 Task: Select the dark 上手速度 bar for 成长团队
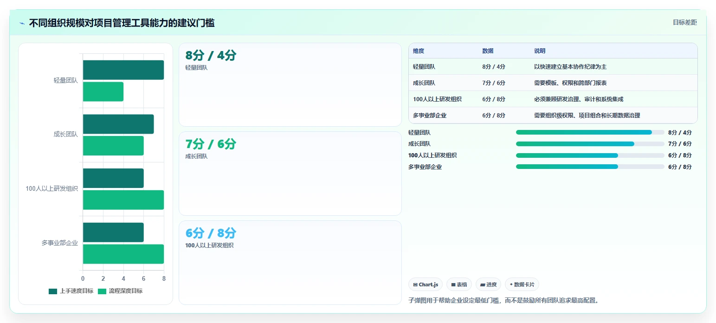[x=118, y=124]
